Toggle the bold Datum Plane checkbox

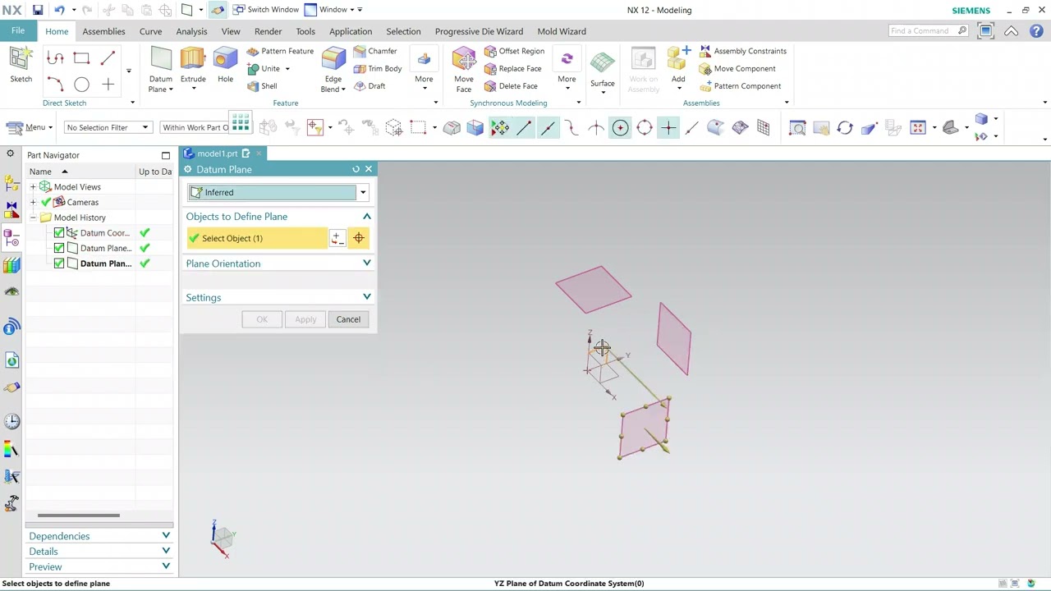click(x=59, y=263)
